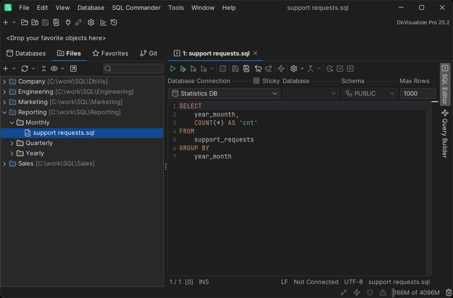Image resolution: width=453 pixels, height=298 pixels.
Task: Open the SQL Editor side tab
Action: (x=445, y=84)
